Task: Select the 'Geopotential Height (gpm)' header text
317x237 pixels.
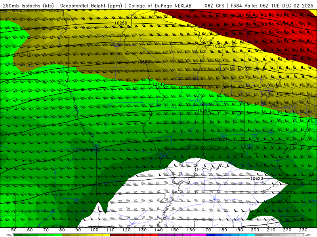Action: 91,6
